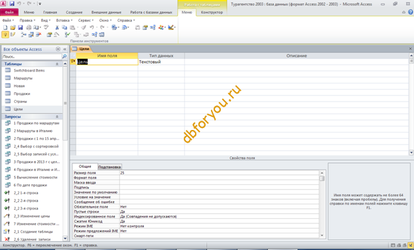Click the Cut scissors icon
This screenshot has height=250, width=414.
click(x=57, y=27)
